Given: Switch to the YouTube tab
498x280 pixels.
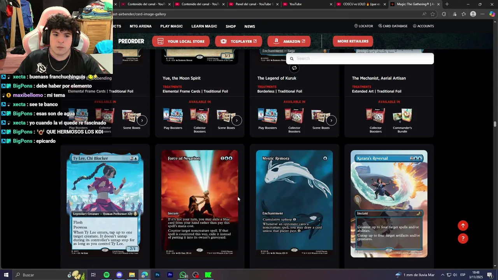Looking at the screenshot, I should click(x=307, y=4).
